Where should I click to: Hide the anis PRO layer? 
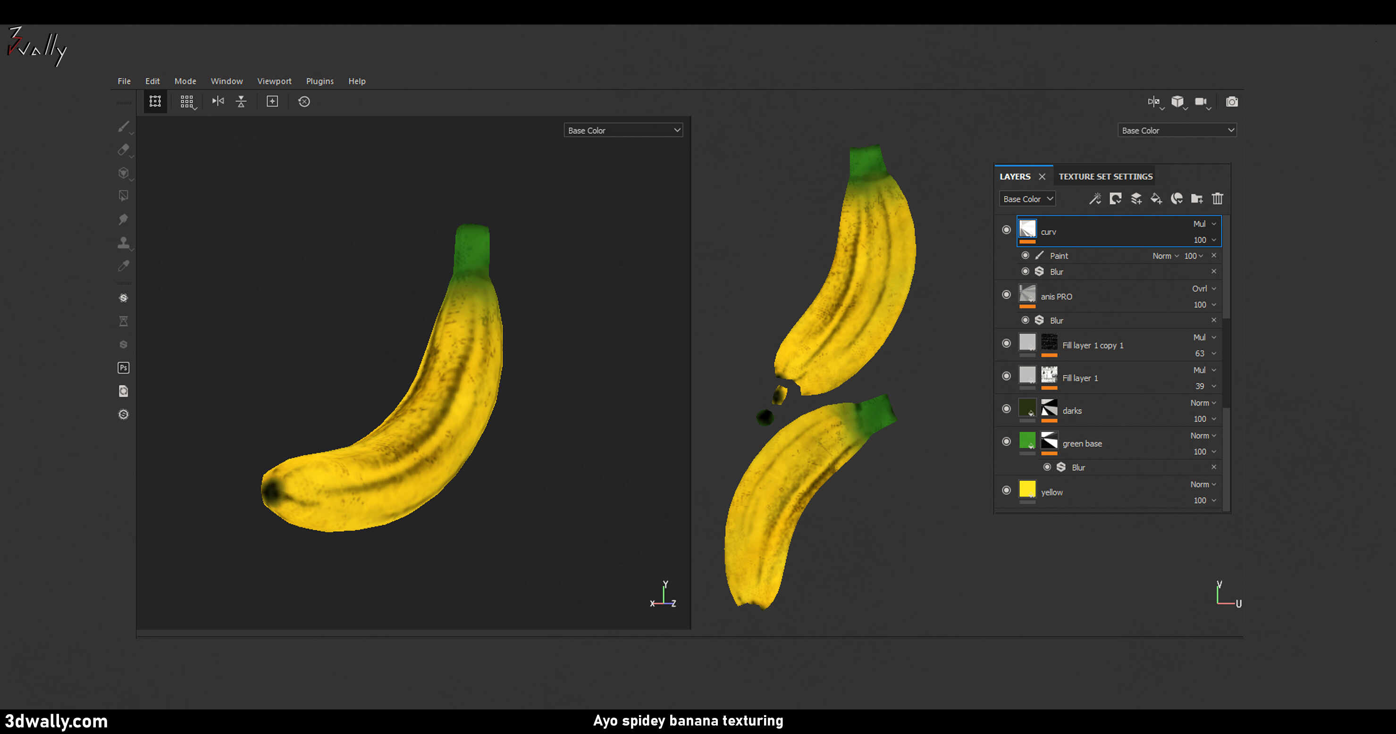click(1006, 295)
